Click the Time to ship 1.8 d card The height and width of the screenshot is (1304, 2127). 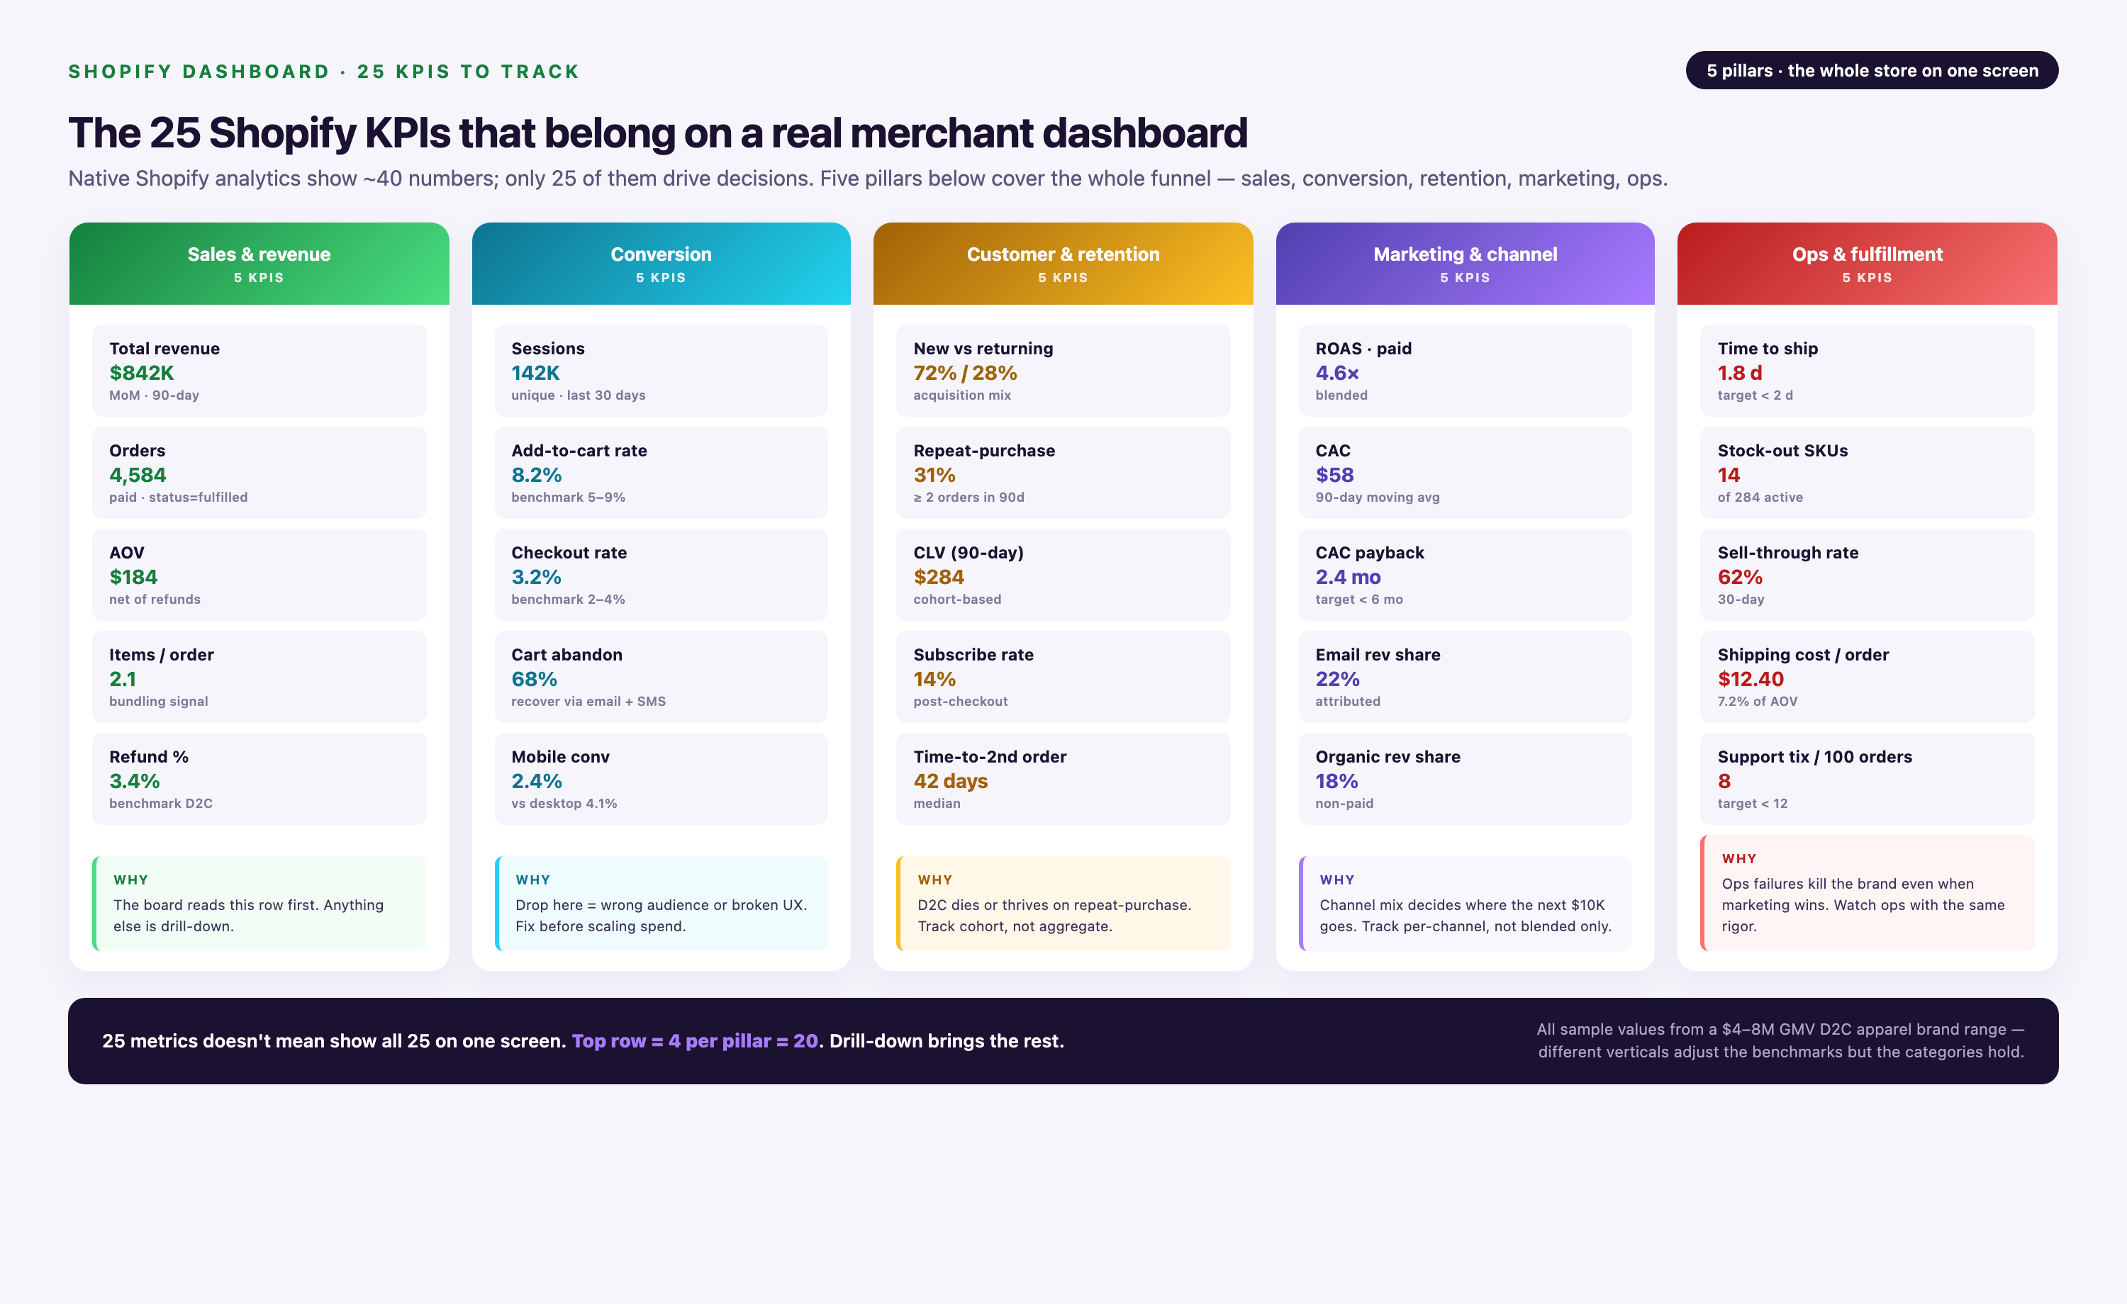tap(1868, 370)
